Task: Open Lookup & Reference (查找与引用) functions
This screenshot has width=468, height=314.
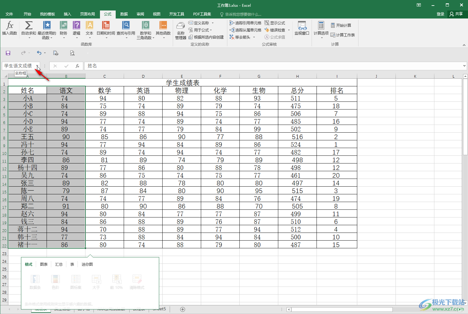Action: point(126,30)
